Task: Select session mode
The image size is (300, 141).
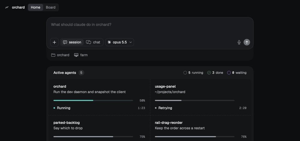Action: click(72, 42)
